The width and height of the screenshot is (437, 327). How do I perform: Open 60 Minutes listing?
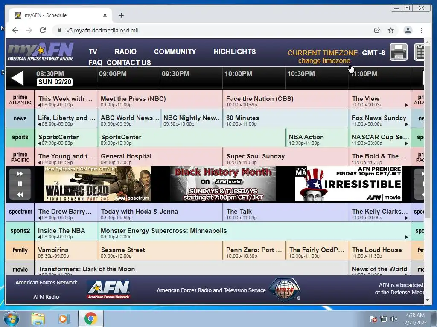[x=286, y=118]
